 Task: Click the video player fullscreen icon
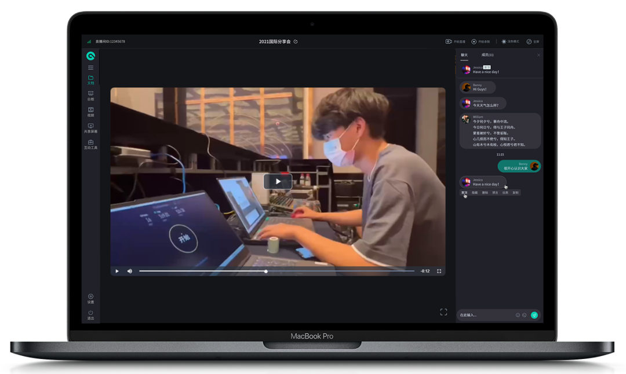click(x=439, y=271)
